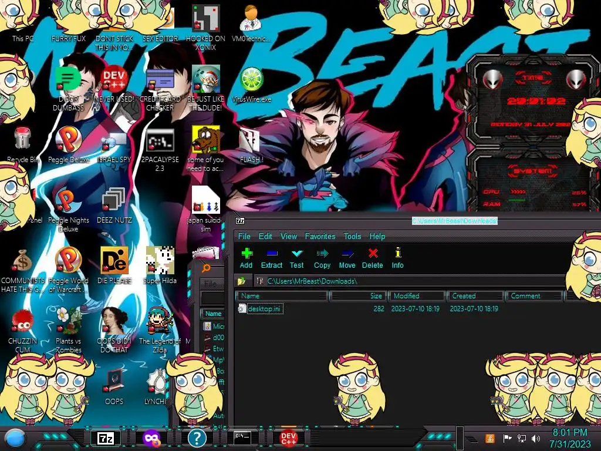The image size is (601, 451).
Task: Select Peggle Nights Deluxe desktop icon
Action: point(68,210)
